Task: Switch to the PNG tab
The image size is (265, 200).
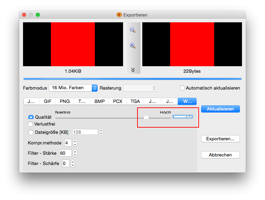Action: (65, 101)
